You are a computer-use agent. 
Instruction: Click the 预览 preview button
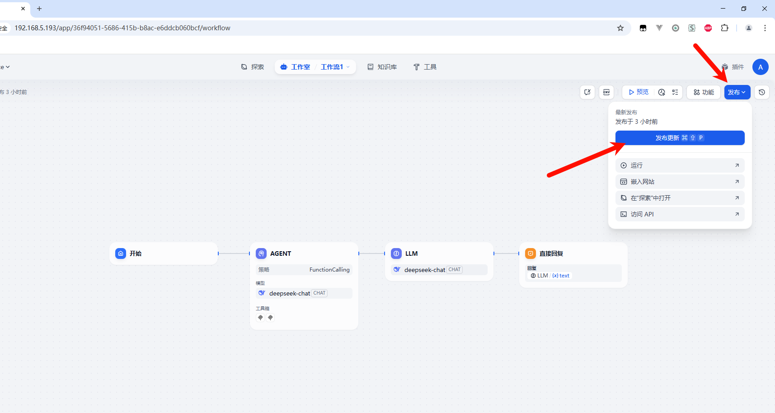pos(639,92)
